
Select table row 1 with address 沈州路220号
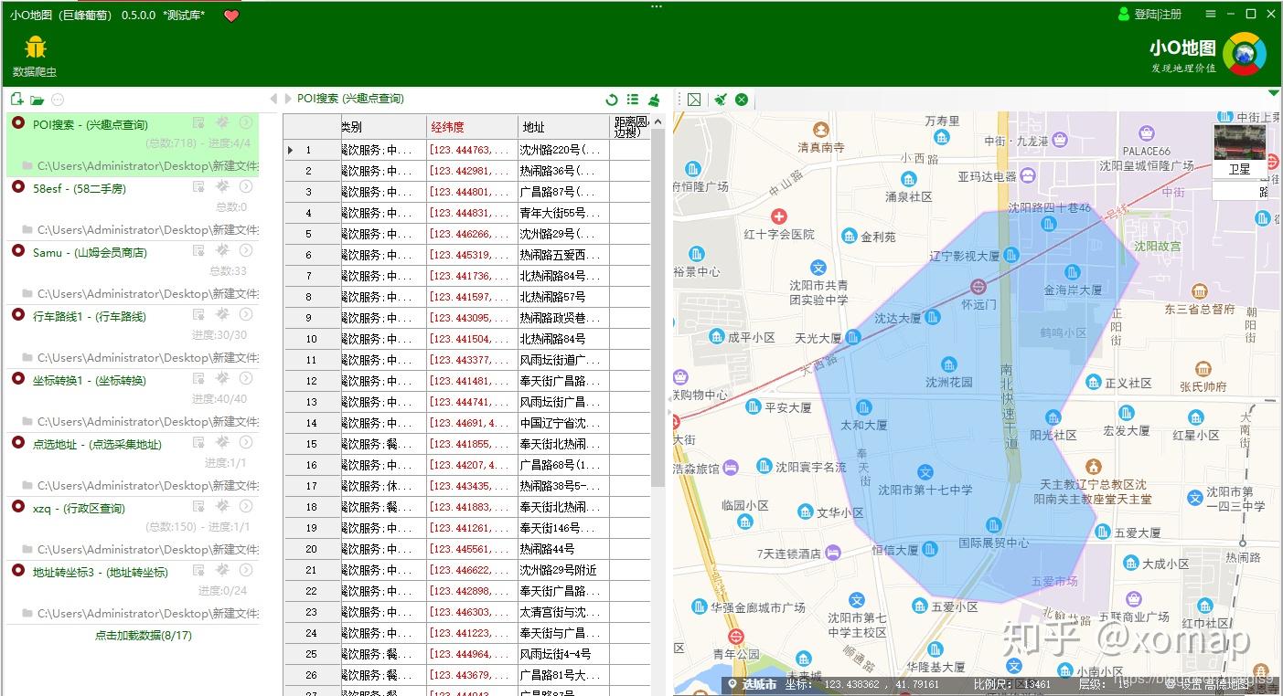coord(467,150)
